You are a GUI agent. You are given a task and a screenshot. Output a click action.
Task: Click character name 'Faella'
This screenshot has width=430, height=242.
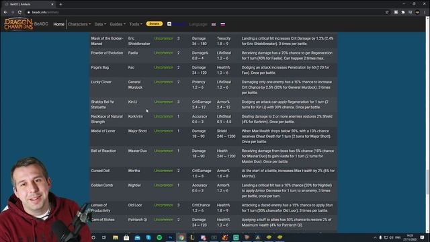(x=133, y=53)
